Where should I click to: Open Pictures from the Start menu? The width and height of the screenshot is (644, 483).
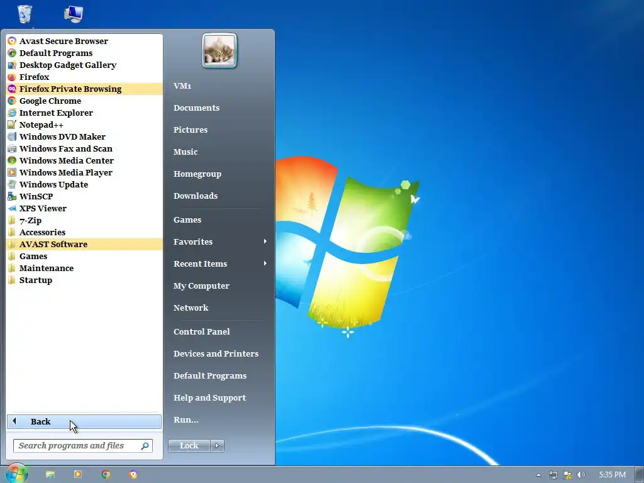coord(190,130)
